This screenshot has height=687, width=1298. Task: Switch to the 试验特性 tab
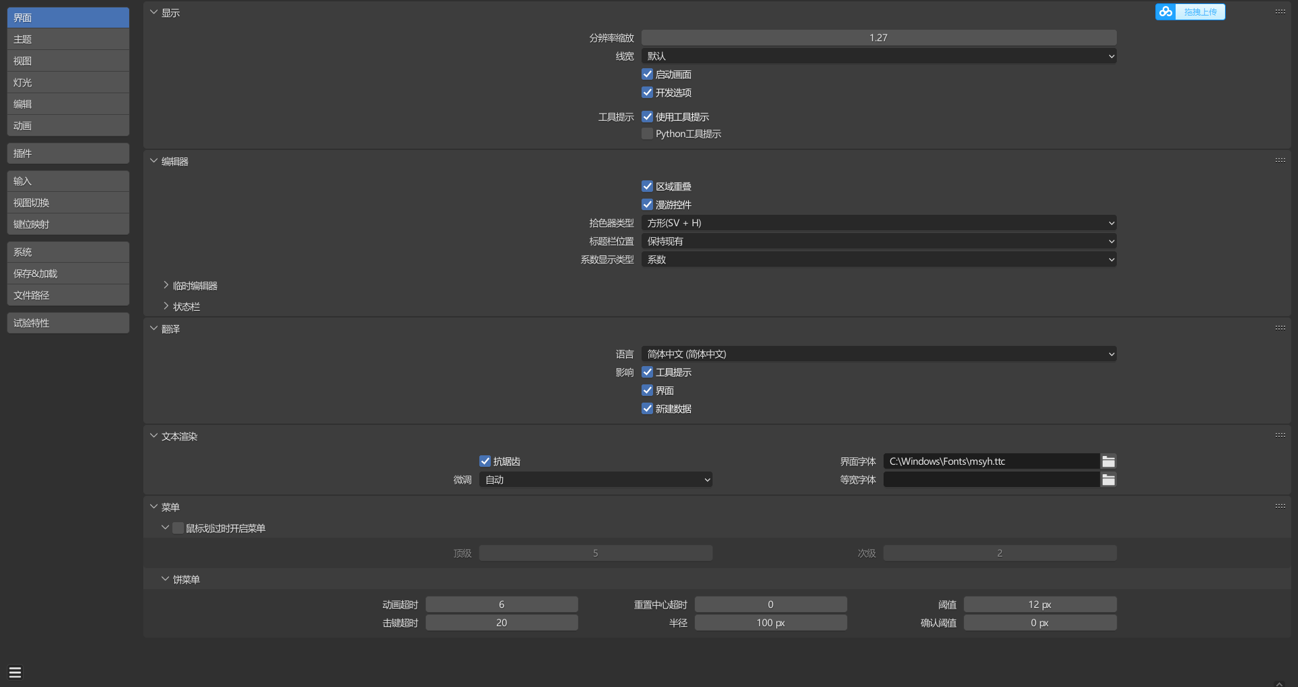click(x=68, y=323)
